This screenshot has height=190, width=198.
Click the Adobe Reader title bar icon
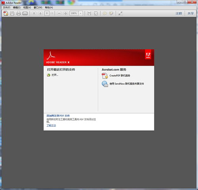click(x=3, y=3)
